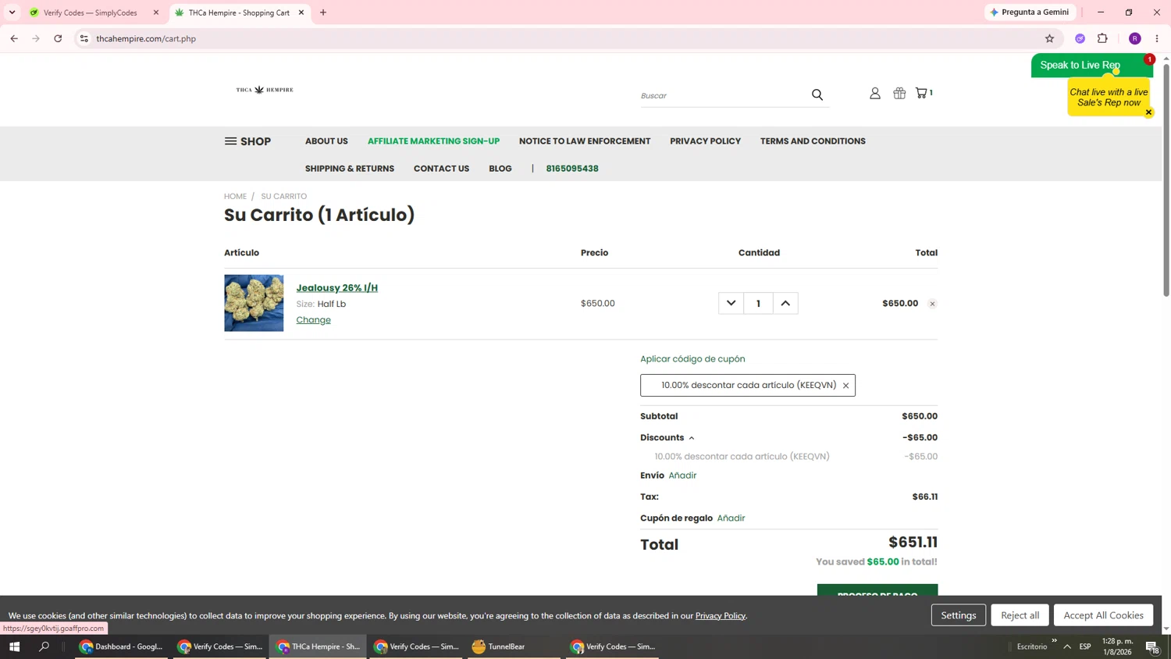Open the shopping cart icon
This screenshot has height=659, width=1171.
(924, 93)
